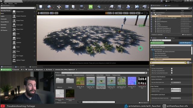This screenshot has width=193, height=108.
Task: Open the Modes toolbar icon
Action: (59, 7)
